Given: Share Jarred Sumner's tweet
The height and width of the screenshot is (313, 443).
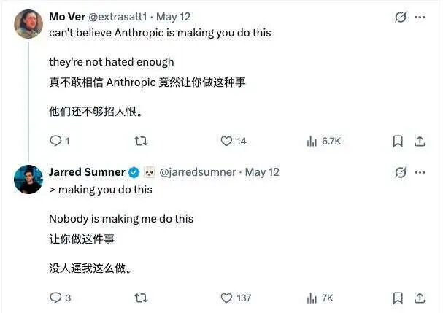Looking at the screenshot, I should pos(420,298).
